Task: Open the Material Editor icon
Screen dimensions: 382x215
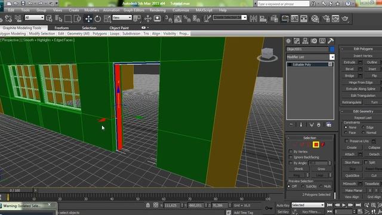Action: pos(315,19)
